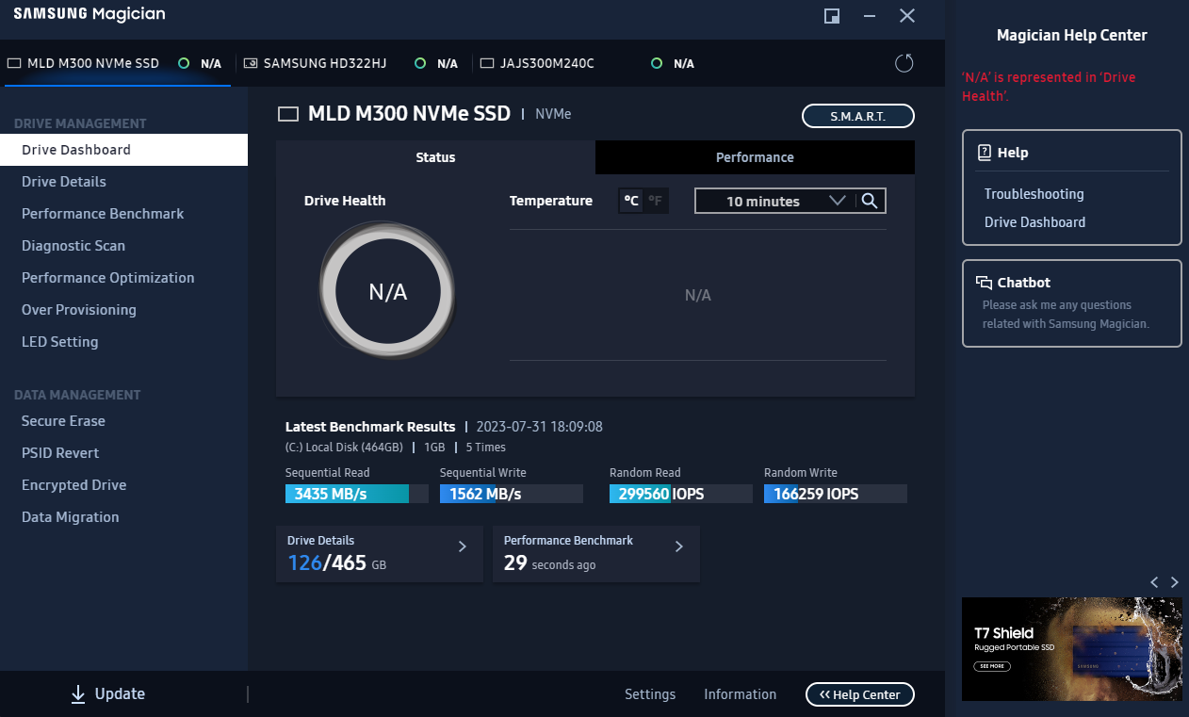The image size is (1189, 717).
Task: Open Diagnostic Scan in sidebar
Action: 123,246
